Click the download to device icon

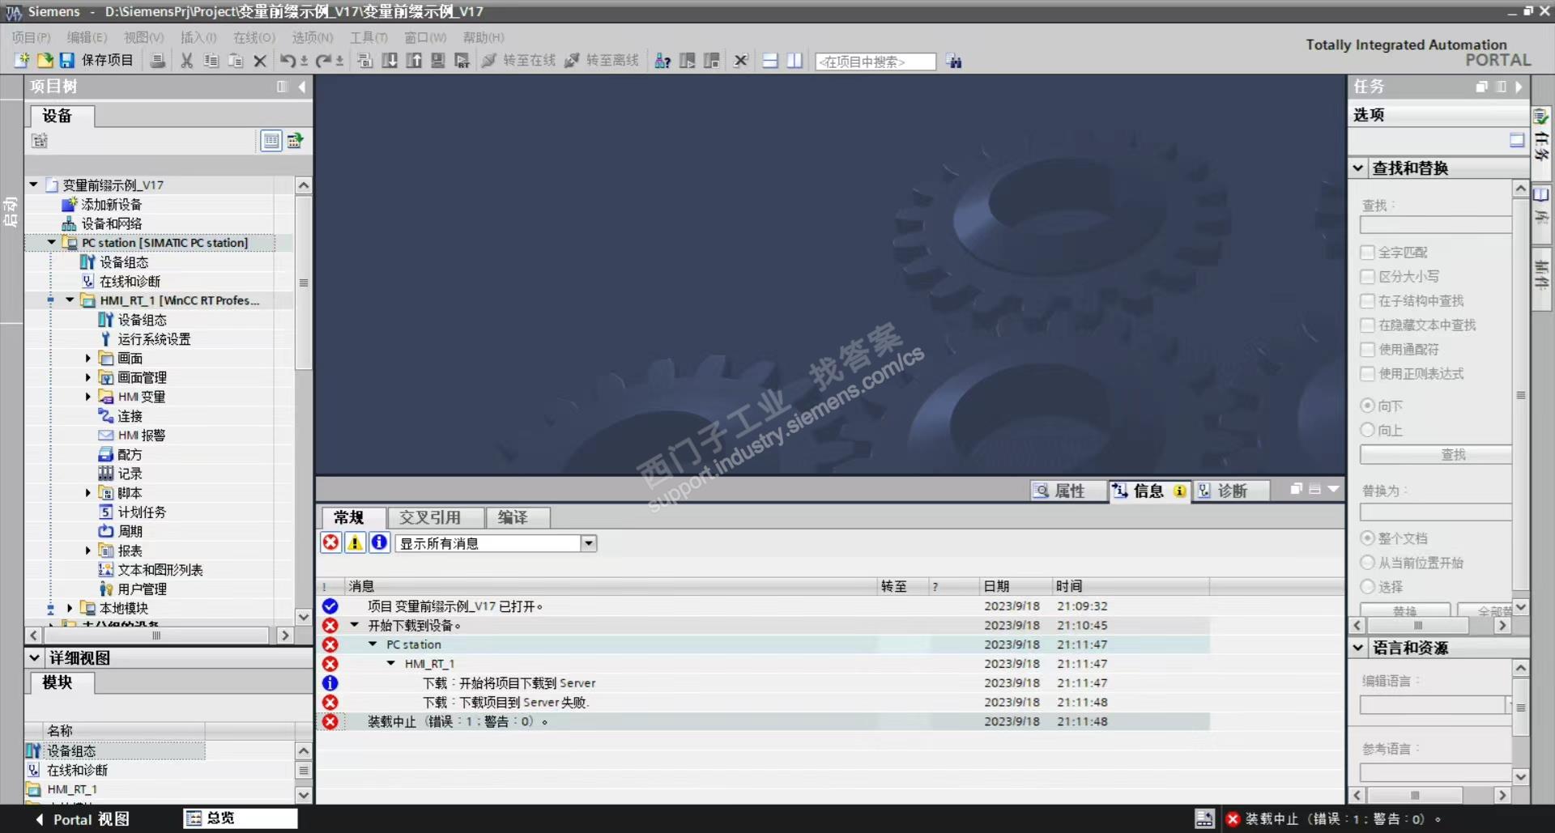pyautogui.click(x=390, y=61)
